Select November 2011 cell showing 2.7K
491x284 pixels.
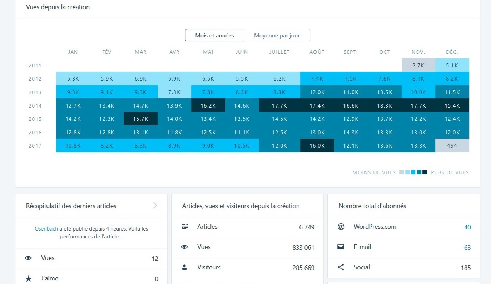click(418, 66)
